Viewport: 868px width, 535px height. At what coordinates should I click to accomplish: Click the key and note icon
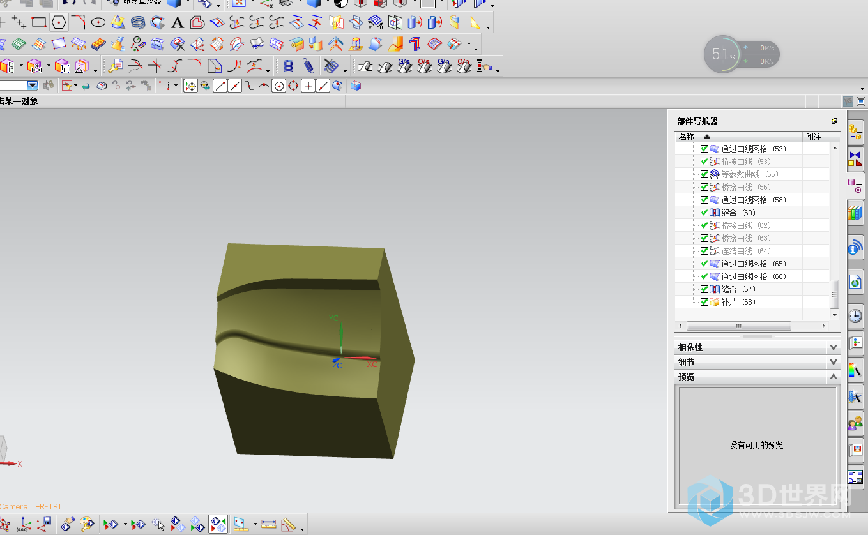pos(116,66)
